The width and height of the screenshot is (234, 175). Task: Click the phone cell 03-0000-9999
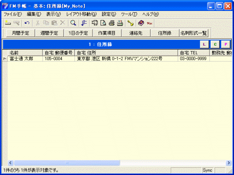pos(194,59)
